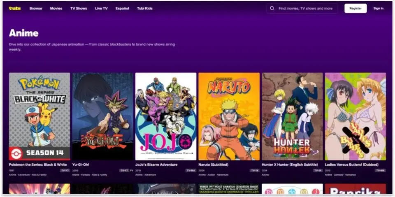Click genre text under Naruto
The width and height of the screenshot is (395, 197).
tap(214, 175)
